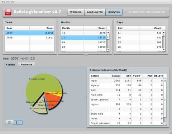This screenshot has height=134, width=172.
Task: Select the line chart view icon
Action: pos(18,123)
